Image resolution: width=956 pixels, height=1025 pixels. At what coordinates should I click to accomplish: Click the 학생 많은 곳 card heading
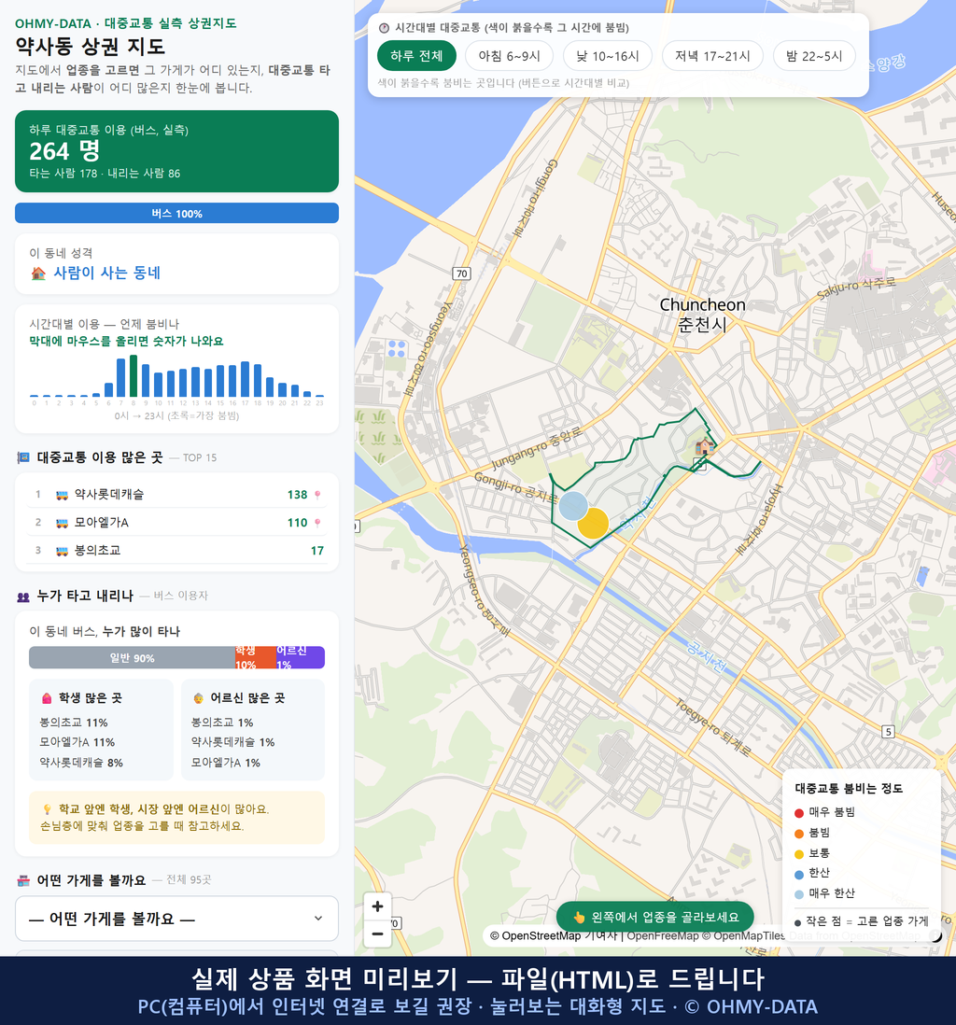click(91, 698)
